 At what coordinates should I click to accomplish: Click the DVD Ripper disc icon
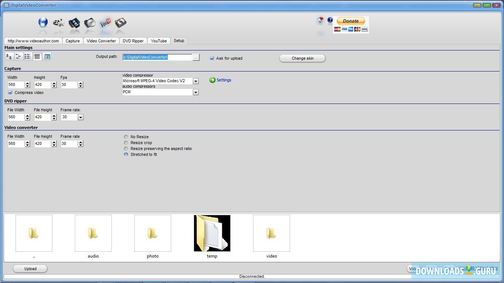point(89,23)
